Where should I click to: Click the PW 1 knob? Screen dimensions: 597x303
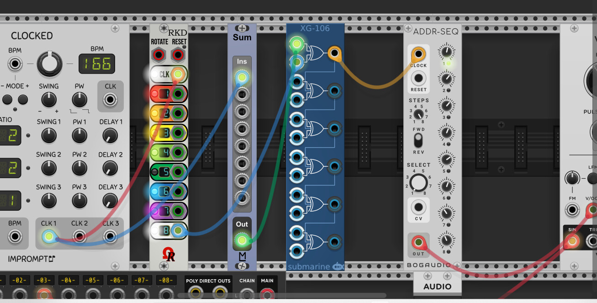click(x=79, y=135)
